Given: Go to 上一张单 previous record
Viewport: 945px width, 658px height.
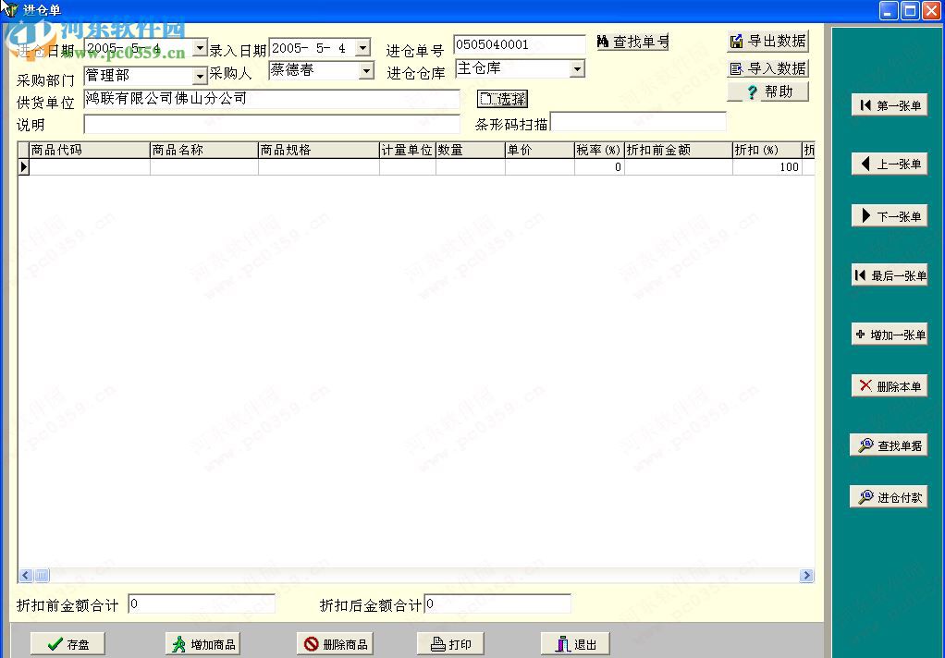Looking at the screenshot, I should 889,164.
